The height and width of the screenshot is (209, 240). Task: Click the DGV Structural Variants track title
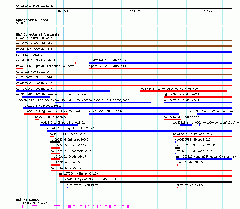[38, 34]
